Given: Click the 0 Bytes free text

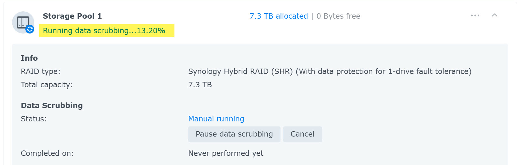Looking at the screenshot, I should click(x=338, y=16).
